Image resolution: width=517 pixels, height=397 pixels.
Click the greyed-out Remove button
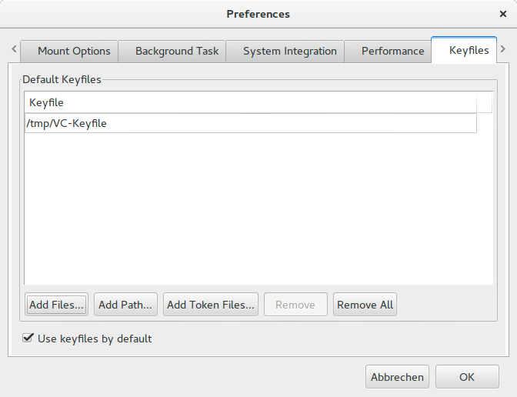click(295, 305)
